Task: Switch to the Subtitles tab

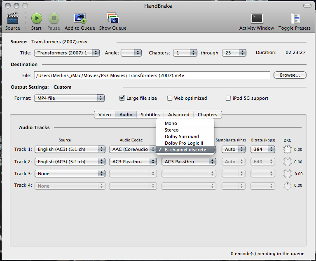Action: [x=150, y=115]
